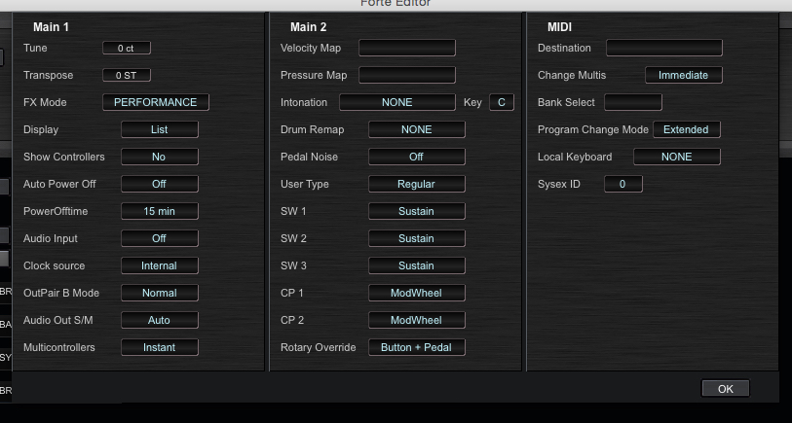Open the Program Change Mode Extended dropdown

[x=687, y=129]
